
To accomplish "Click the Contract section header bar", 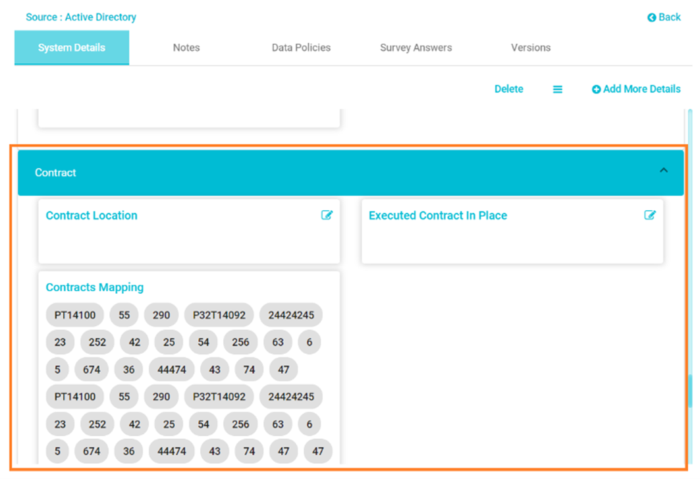I will tap(351, 173).
